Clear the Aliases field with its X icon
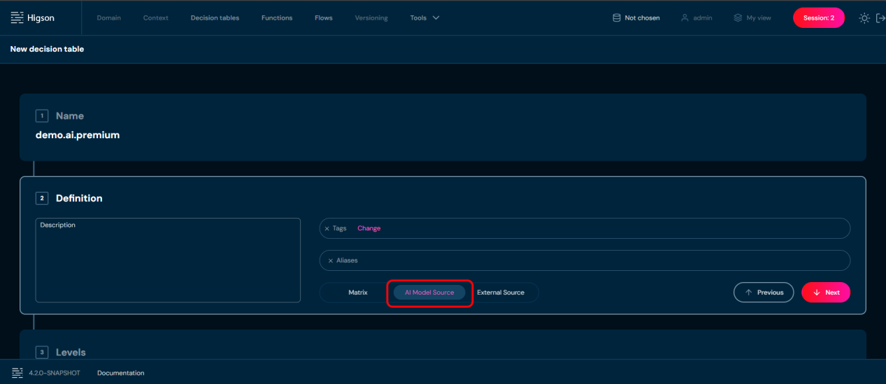 (330, 260)
